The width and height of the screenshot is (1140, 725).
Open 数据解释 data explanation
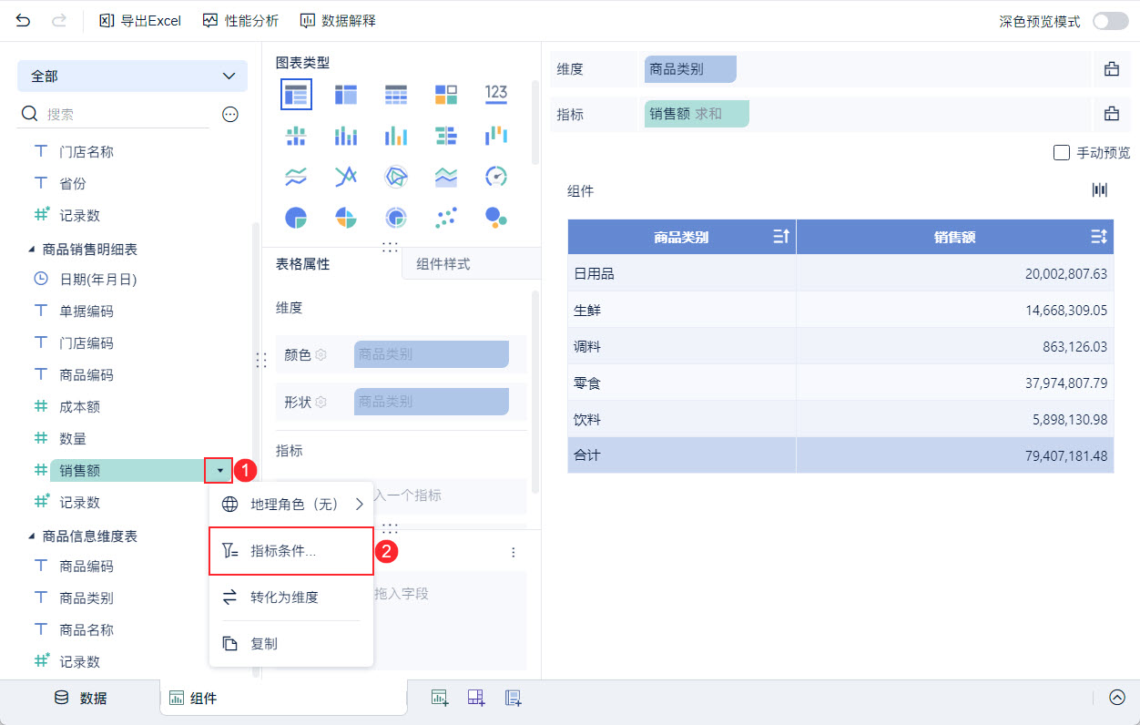[337, 20]
